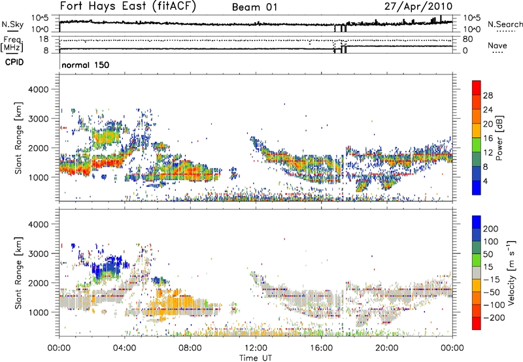Click the '50' label on velocity colorbar
The image size is (523, 362).
tap(488, 254)
